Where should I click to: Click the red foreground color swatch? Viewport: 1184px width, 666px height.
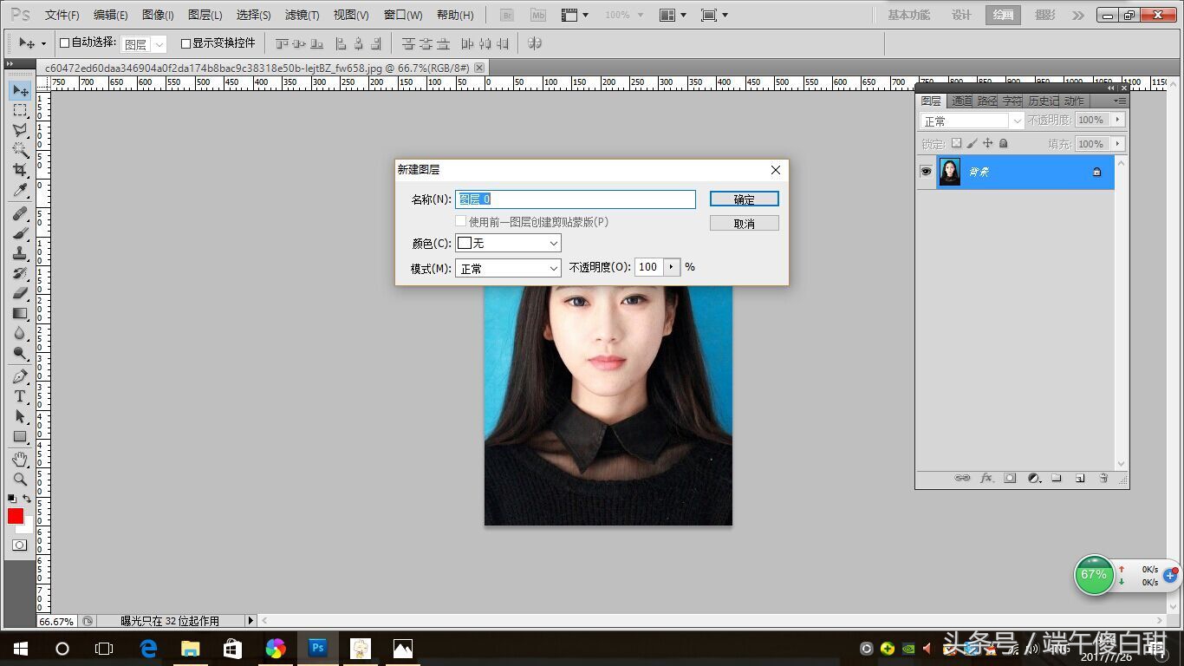(x=16, y=516)
